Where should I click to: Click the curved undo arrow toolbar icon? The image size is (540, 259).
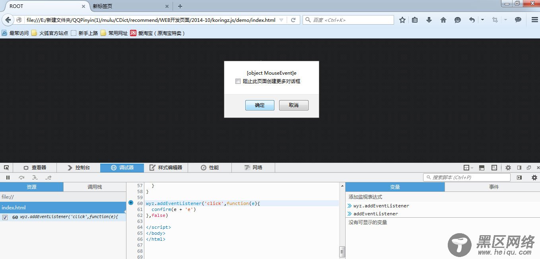[472, 20]
